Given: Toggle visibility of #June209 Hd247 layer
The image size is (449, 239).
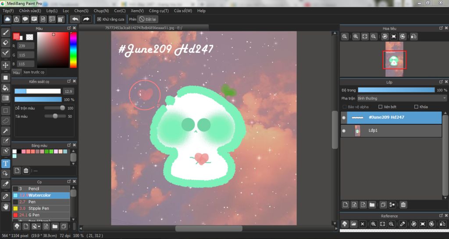Looking at the screenshot, I should tap(344, 118).
